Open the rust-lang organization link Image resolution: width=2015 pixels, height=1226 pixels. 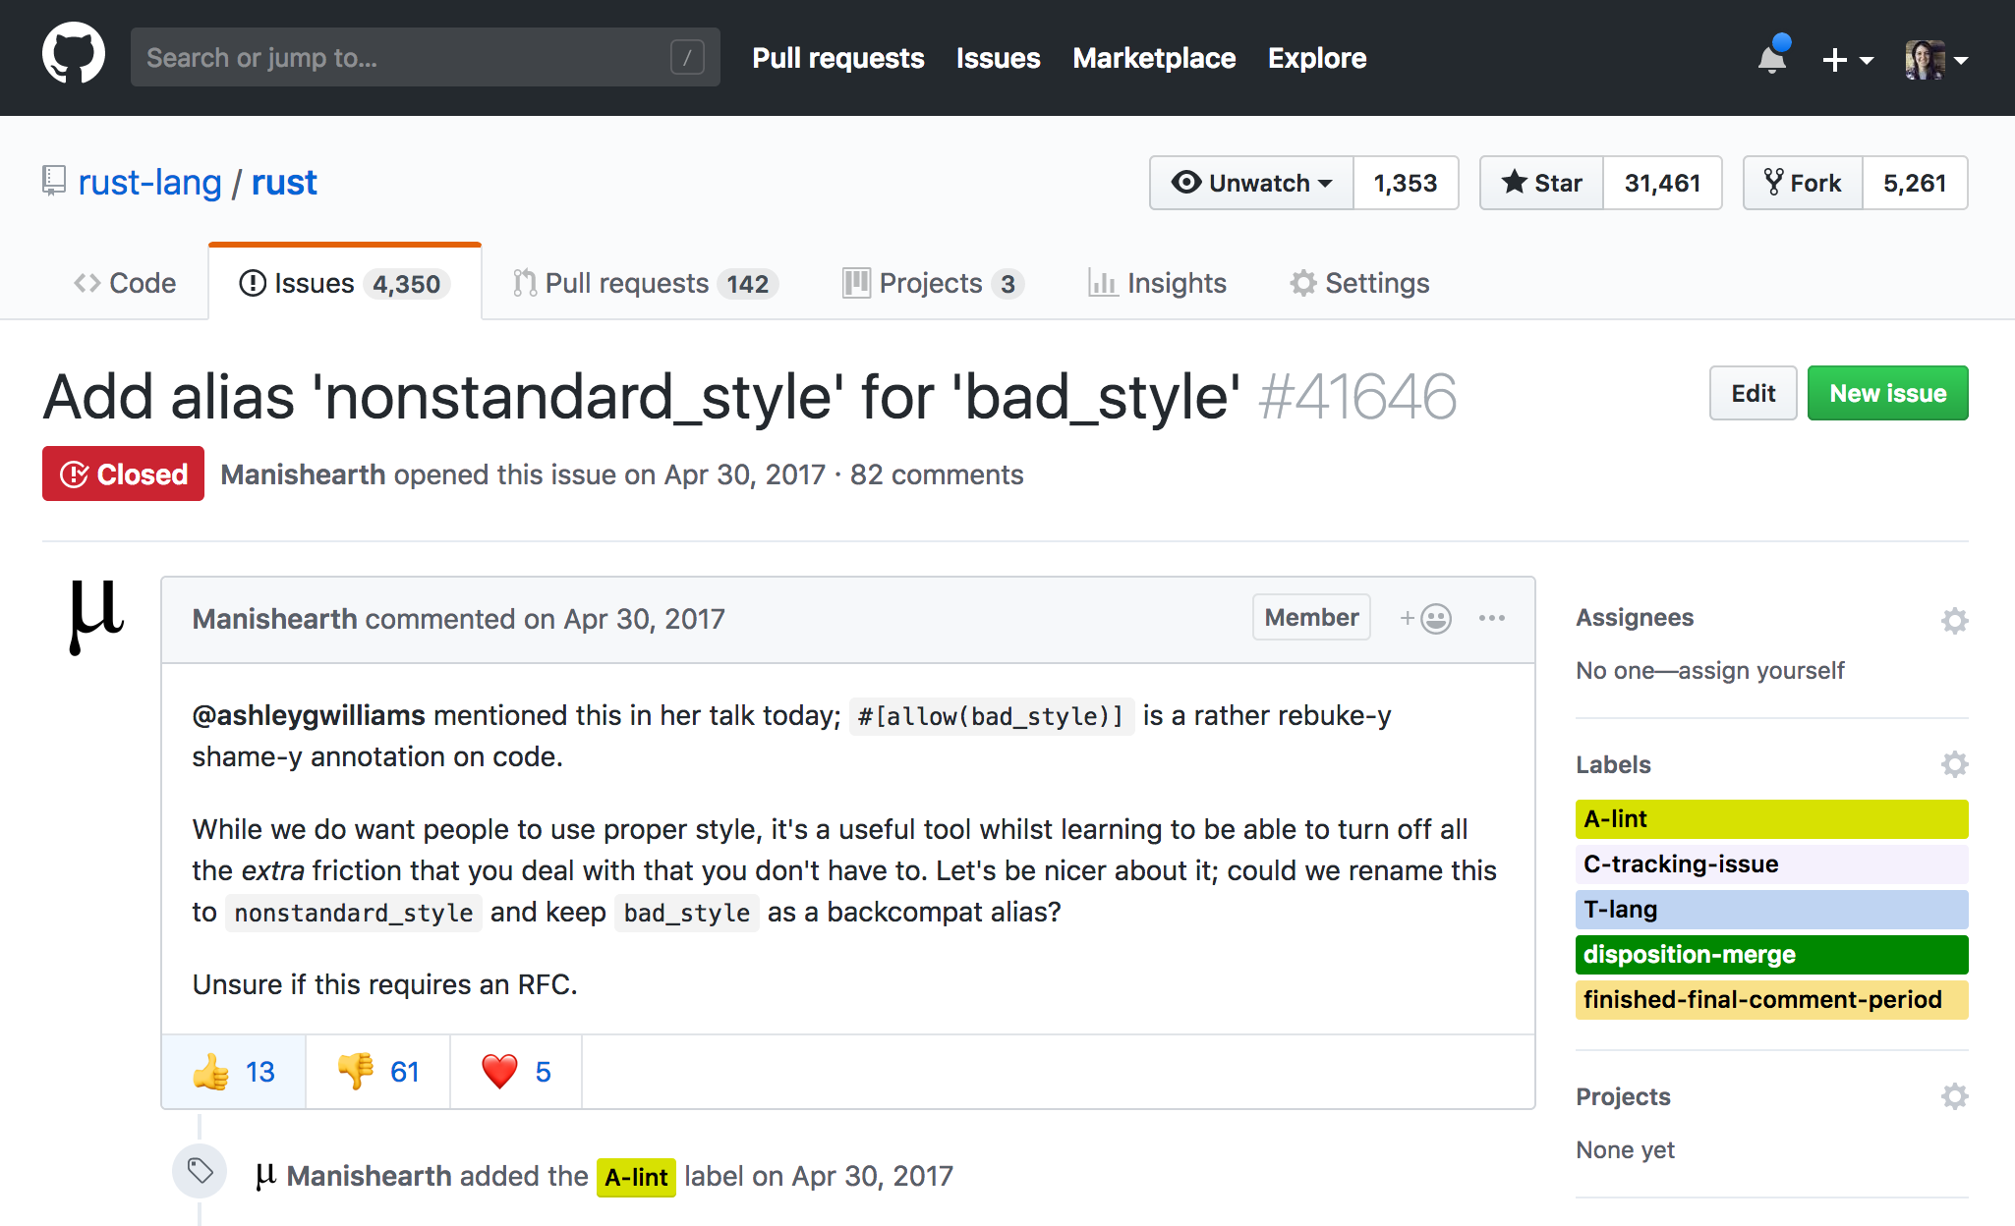click(149, 182)
